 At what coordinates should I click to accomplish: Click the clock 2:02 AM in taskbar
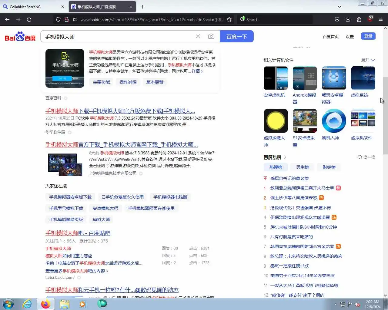[373, 302]
